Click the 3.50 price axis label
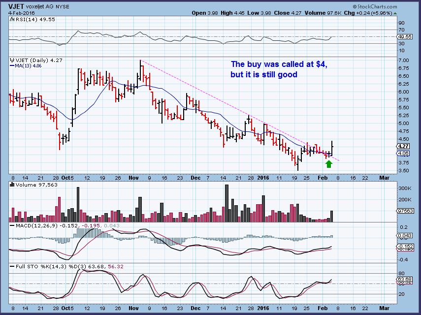Screen dimensions: 421x315 click(404, 171)
